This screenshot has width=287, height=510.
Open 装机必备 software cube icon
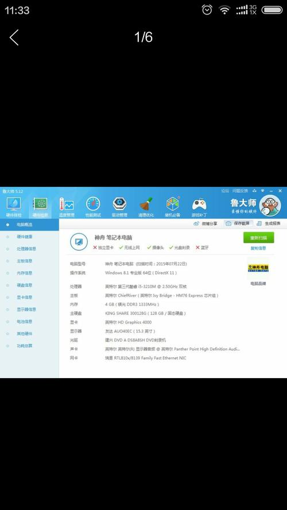tap(173, 207)
